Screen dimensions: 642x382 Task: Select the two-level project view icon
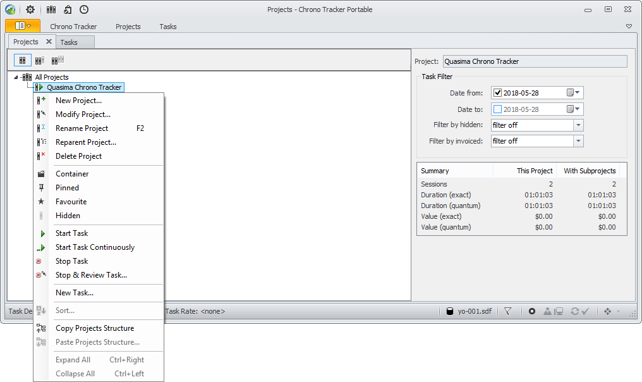click(40, 60)
